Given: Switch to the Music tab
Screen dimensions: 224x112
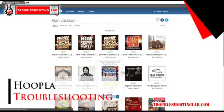Looking at the screenshot, I should [x=63, y=25].
